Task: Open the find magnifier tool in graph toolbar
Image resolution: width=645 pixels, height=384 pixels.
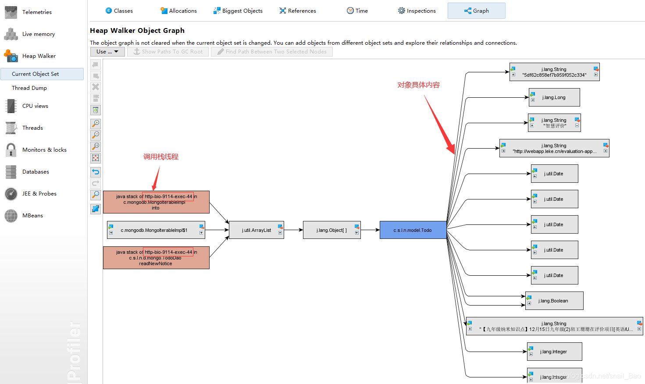Action: pyautogui.click(x=96, y=195)
